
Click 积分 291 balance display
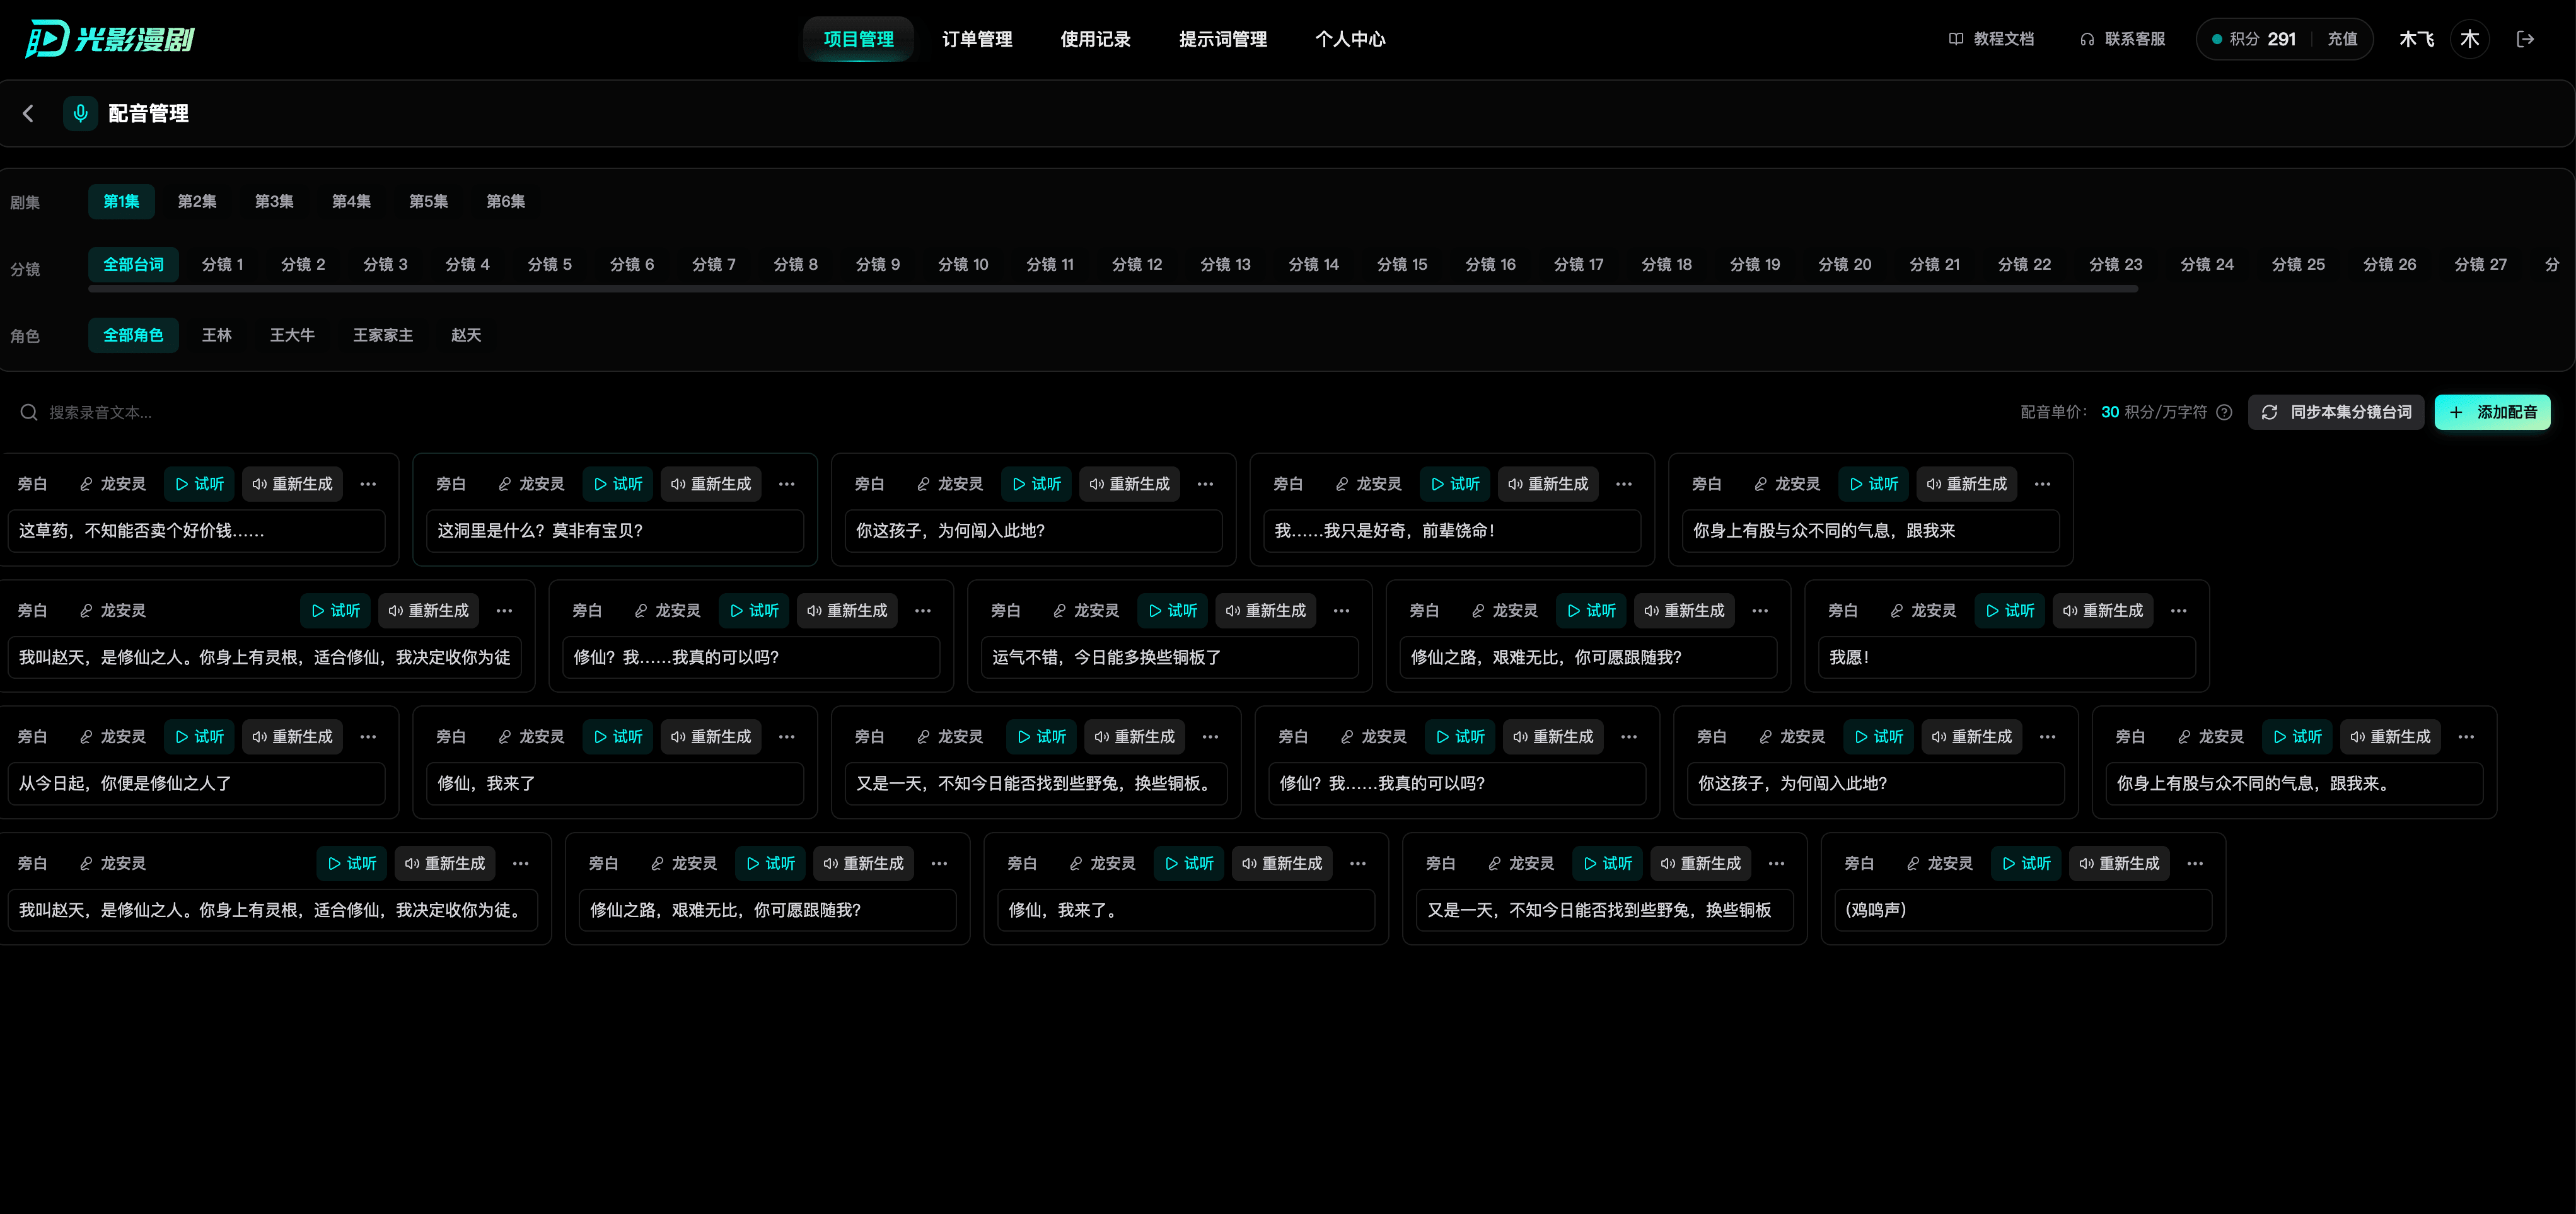tap(2254, 39)
